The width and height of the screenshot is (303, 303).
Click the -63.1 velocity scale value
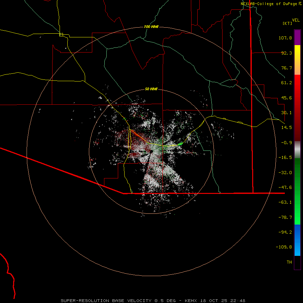coord(285,202)
